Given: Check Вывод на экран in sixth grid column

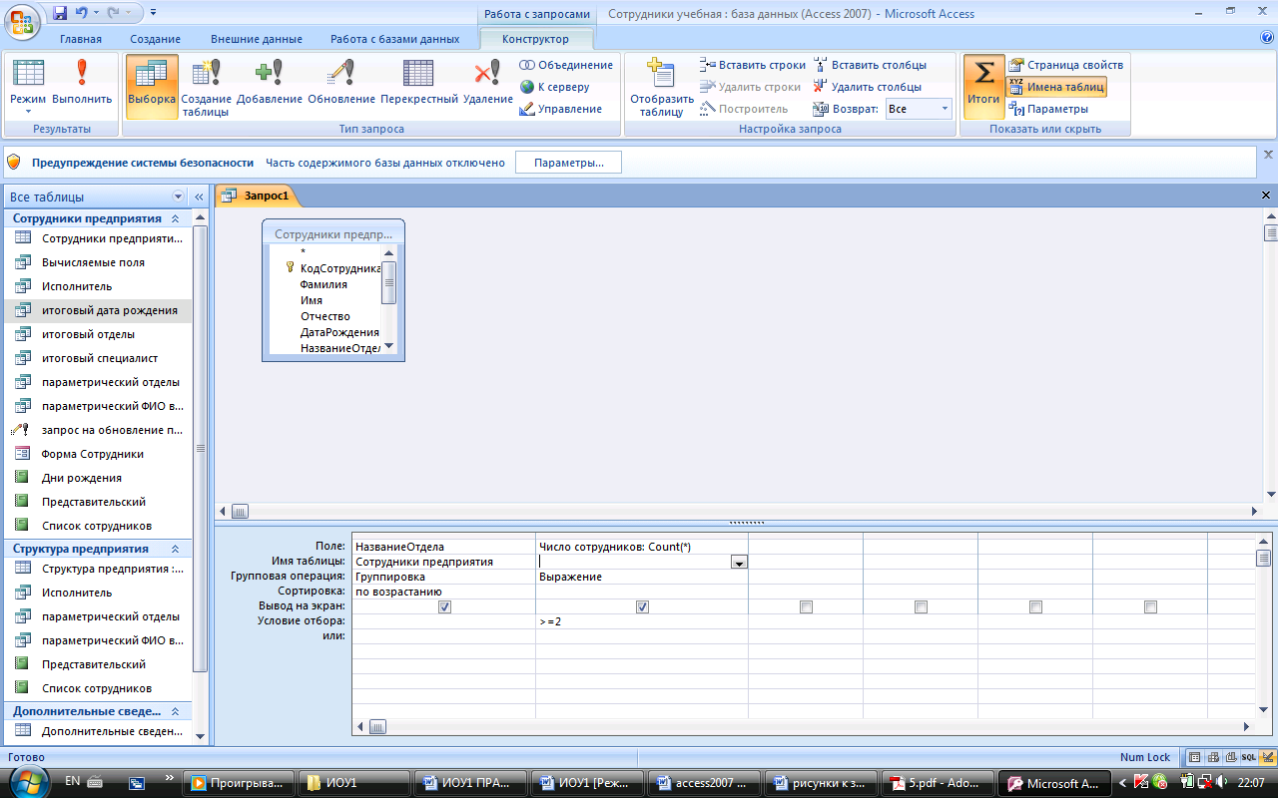Looking at the screenshot, I should click(1150, 606).
